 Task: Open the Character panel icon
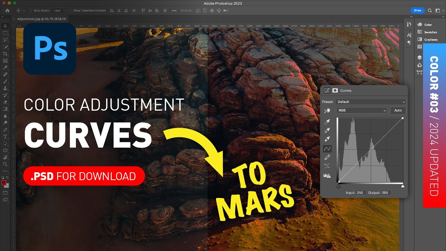click(x=409, y=35)
